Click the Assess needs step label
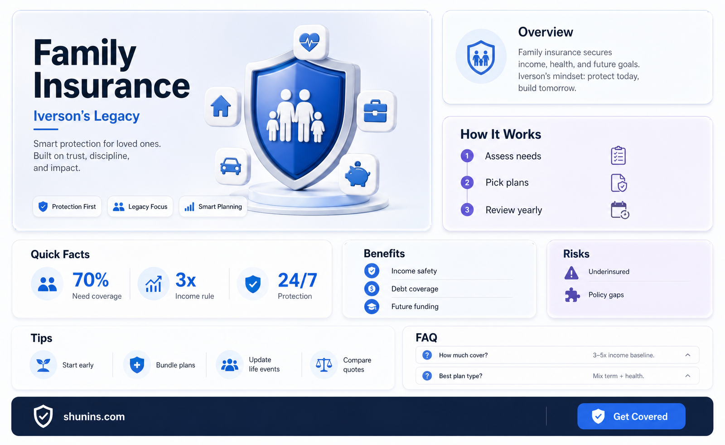 513,156
